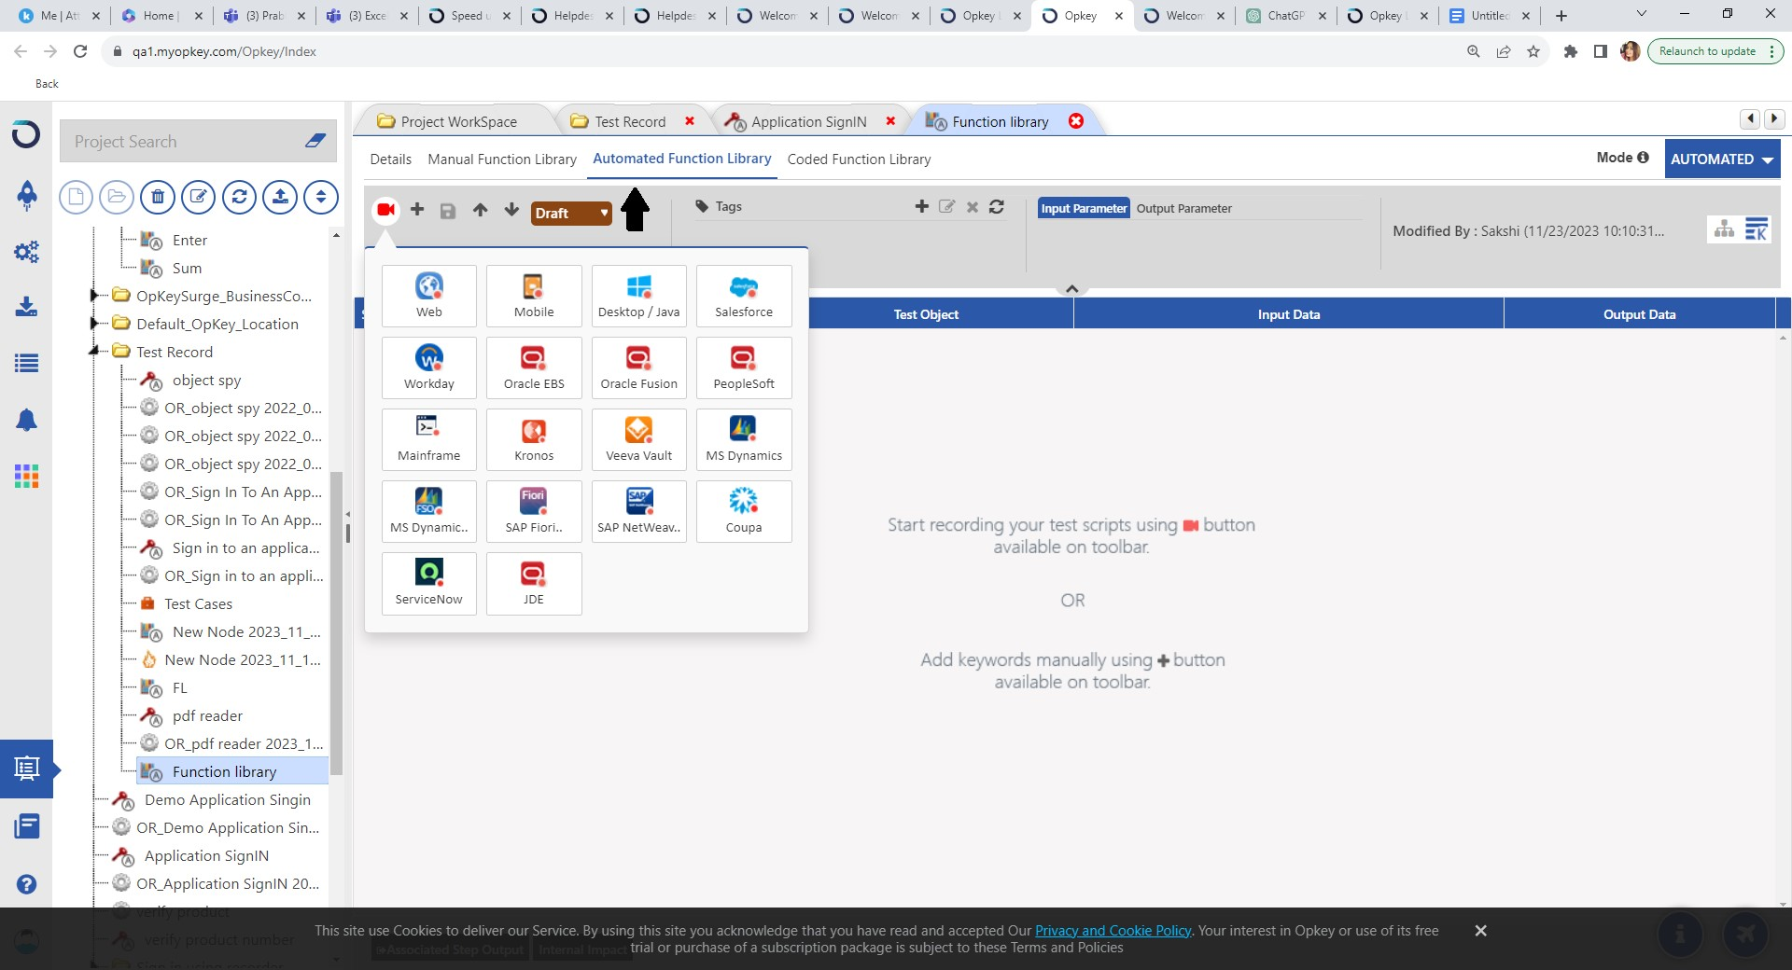Select the ServiceNow recorder

(429, 583)
